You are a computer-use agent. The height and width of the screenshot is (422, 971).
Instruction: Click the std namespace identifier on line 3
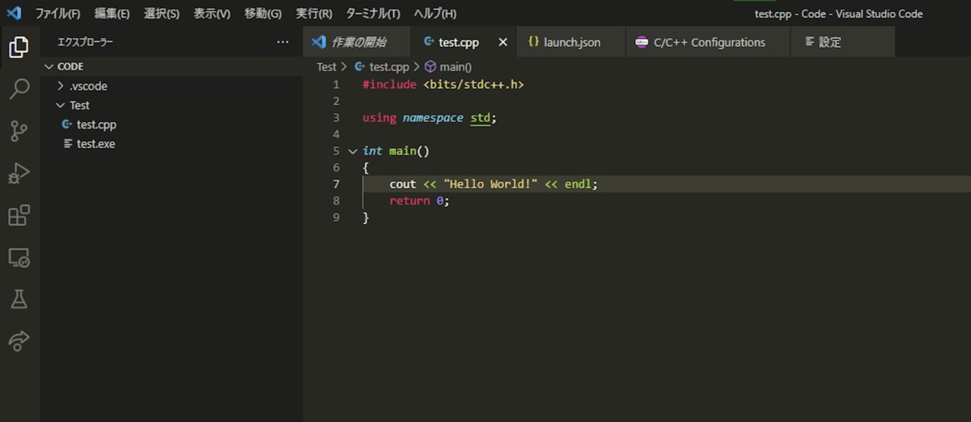coord(481,117)
